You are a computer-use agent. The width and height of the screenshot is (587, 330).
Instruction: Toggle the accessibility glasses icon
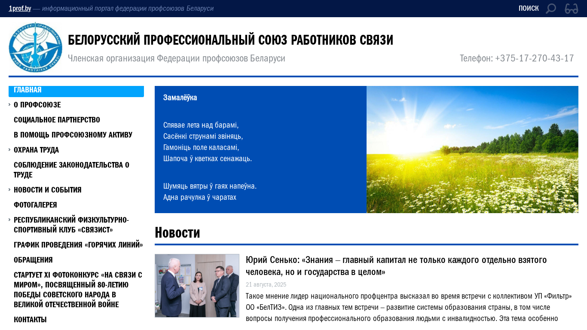(571, 9)
